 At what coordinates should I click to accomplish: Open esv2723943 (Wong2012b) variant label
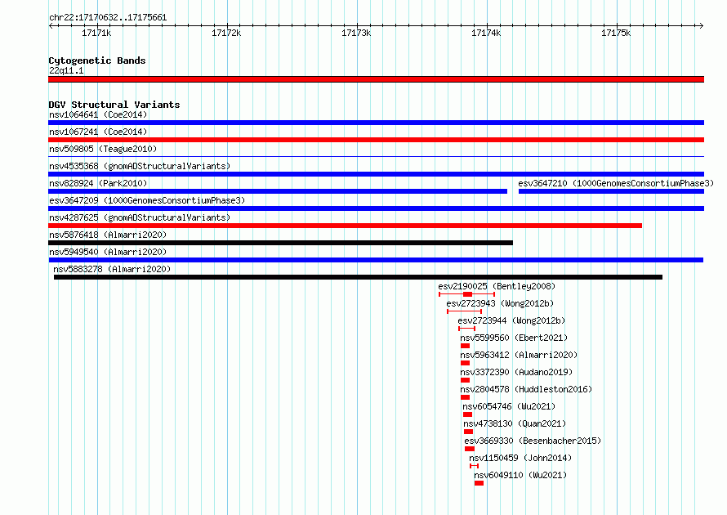pyautogui.click(x=500, y=303)
